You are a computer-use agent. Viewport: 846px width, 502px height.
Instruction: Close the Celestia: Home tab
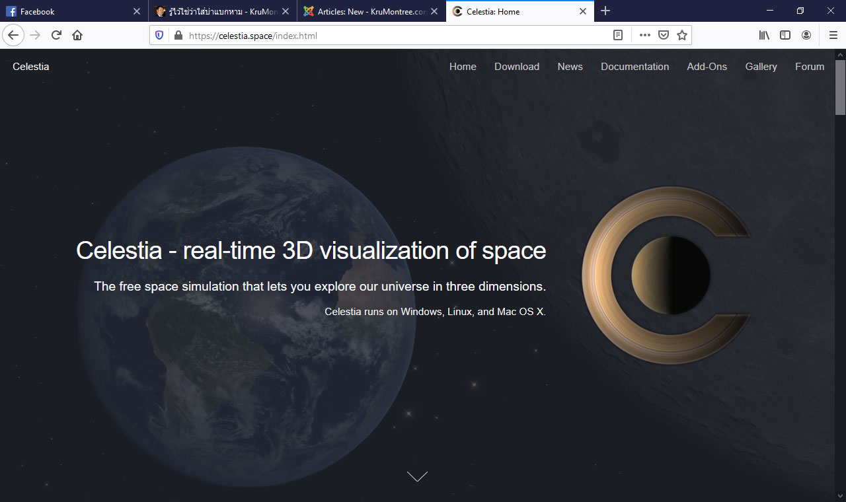click(x=583, y=11)
